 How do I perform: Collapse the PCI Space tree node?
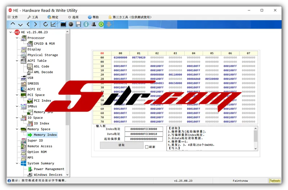click(17, 95)
